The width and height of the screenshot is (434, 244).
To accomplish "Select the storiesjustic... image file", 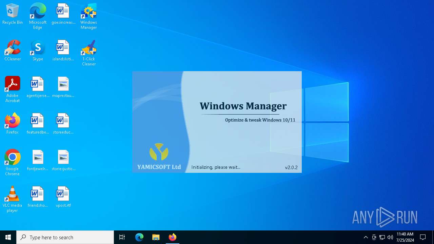I will tap(63, 161).
